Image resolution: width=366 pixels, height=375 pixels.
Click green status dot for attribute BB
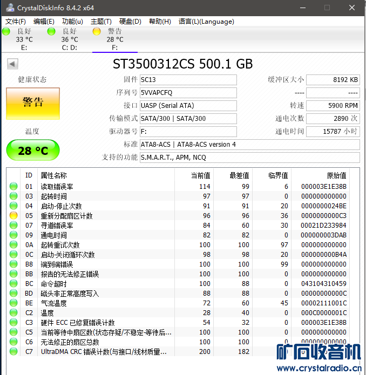tap(13, 274)
